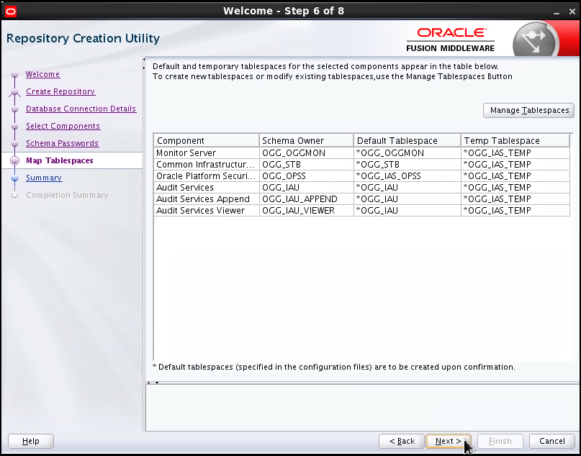The width and height of the screenshot is (581, 456).
Task: Click the OGG_STB schema owner cell
Action: pos(307,164)
